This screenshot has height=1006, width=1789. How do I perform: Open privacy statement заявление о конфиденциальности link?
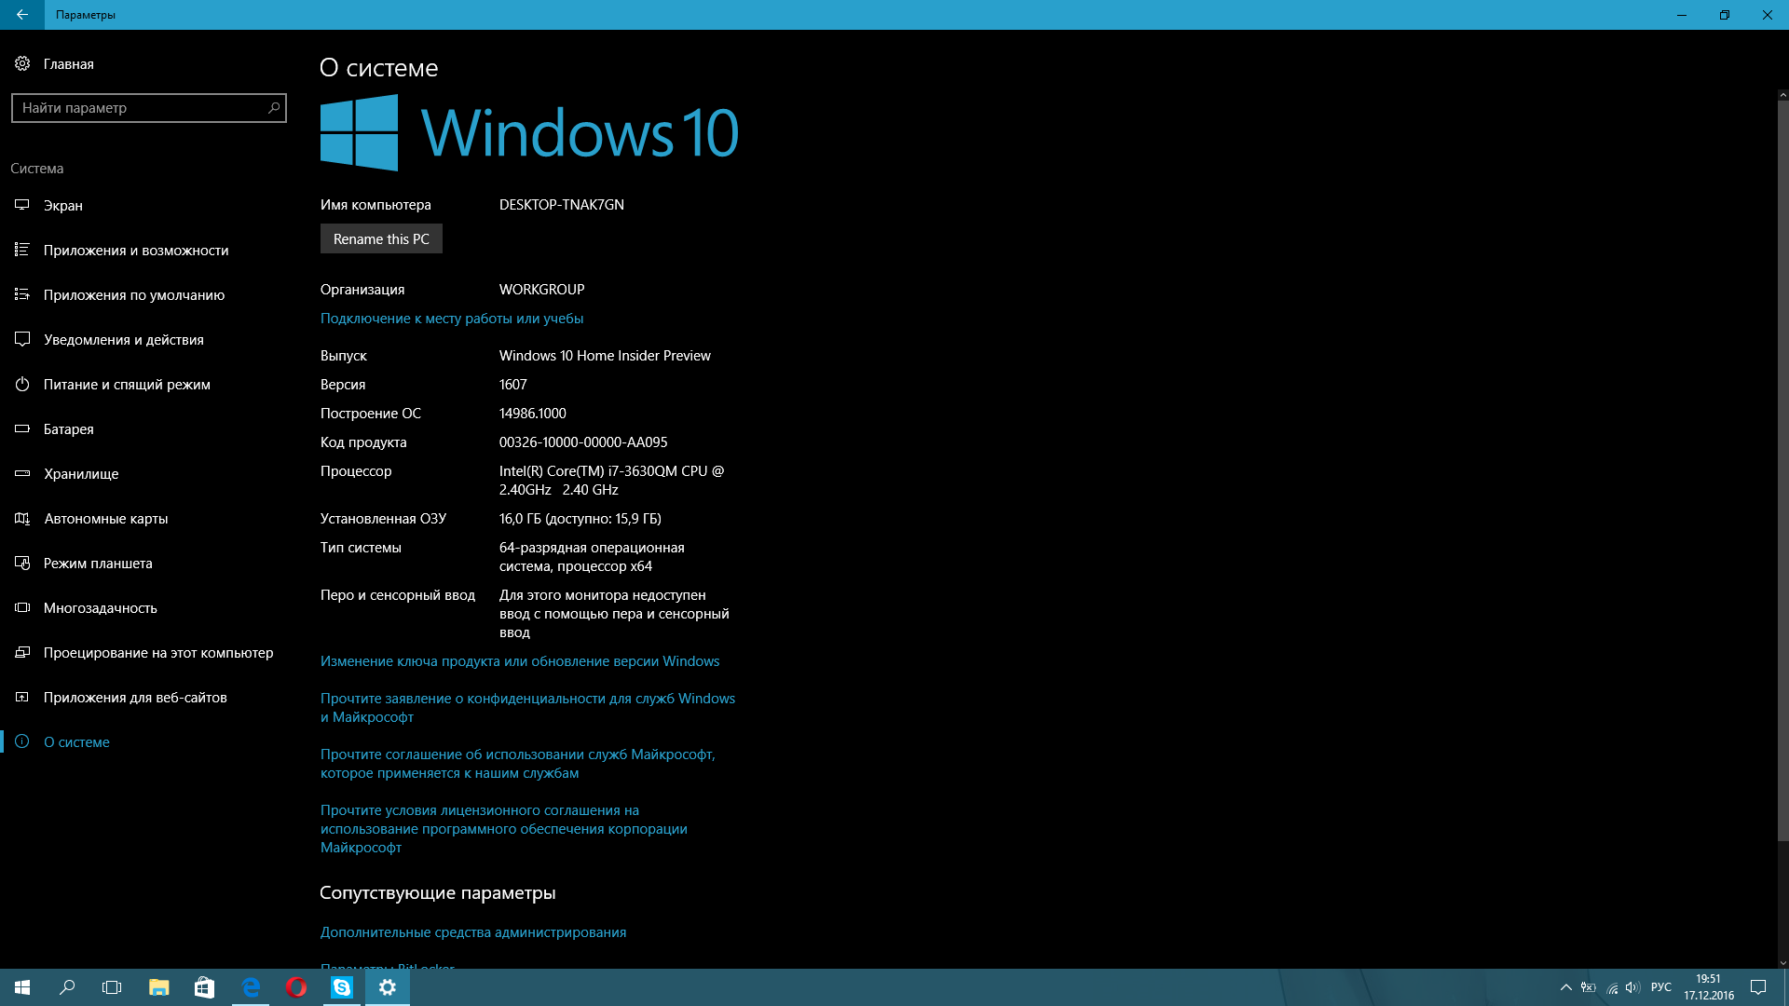pyautogui.click(x=527, y=708)
